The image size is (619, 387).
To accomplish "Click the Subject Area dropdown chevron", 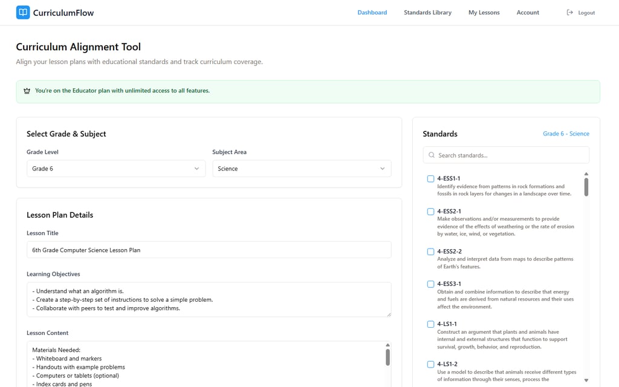I will pos(382,169).
